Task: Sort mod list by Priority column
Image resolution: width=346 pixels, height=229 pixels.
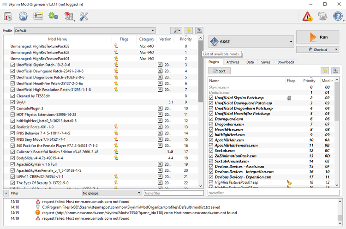Action: point(186,39)
